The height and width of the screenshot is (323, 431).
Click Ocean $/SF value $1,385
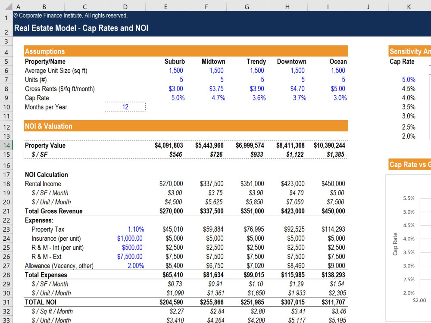coord(335,154)
